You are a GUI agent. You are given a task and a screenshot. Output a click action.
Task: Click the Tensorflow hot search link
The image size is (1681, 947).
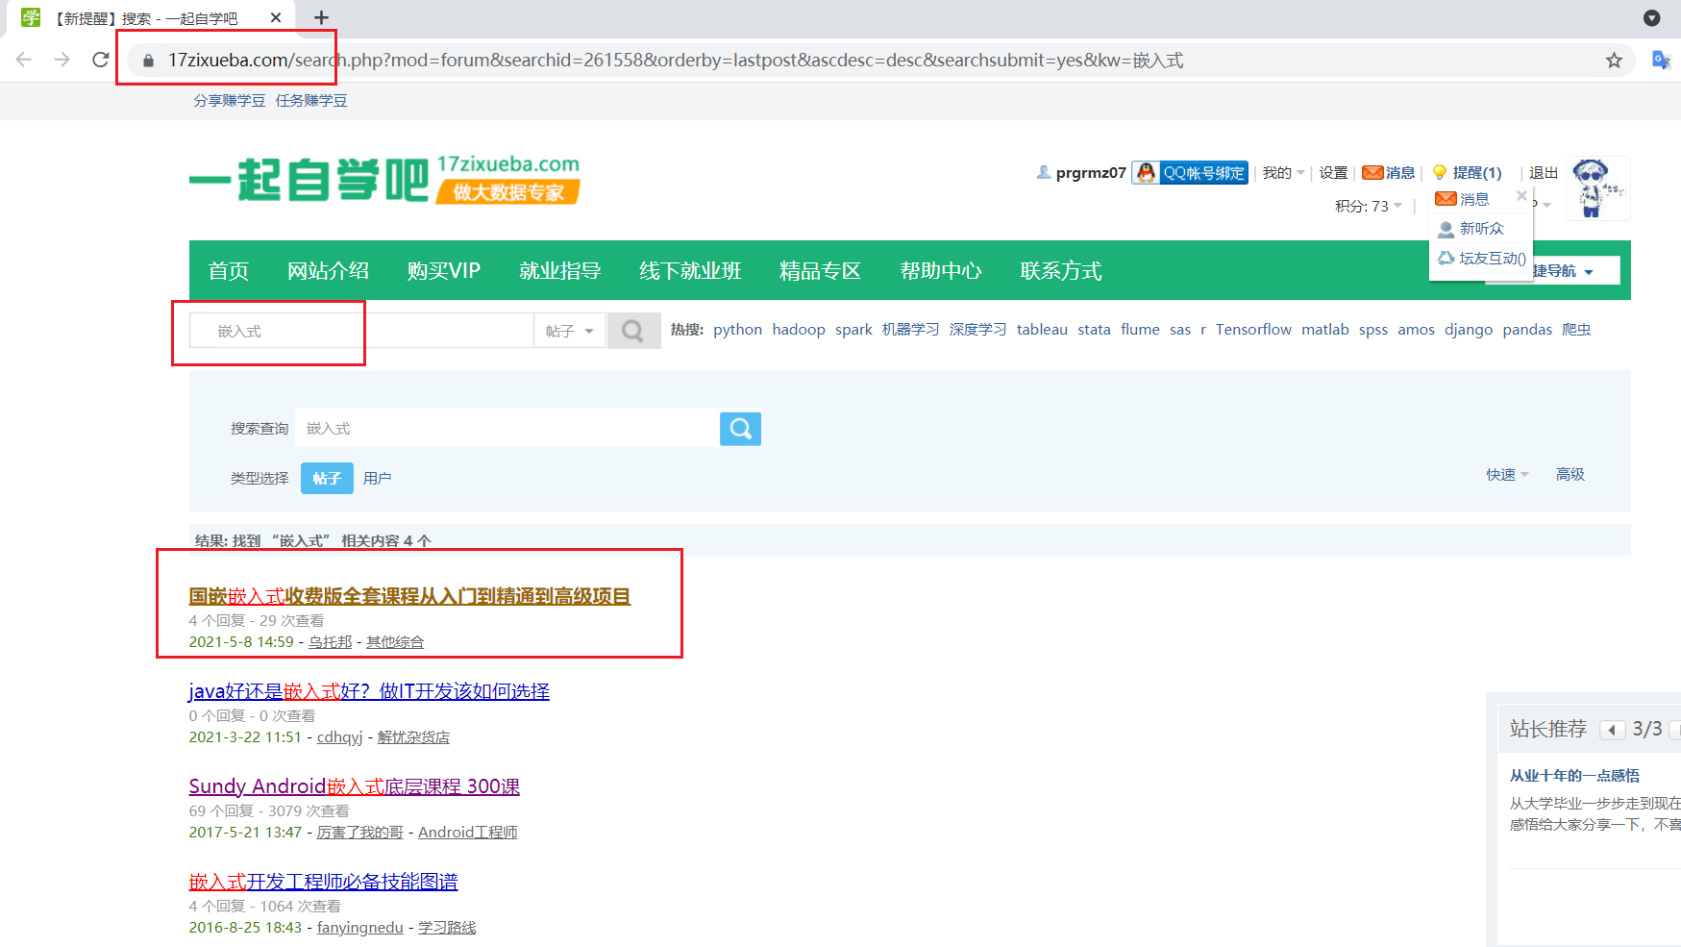tap(1253, 330)
